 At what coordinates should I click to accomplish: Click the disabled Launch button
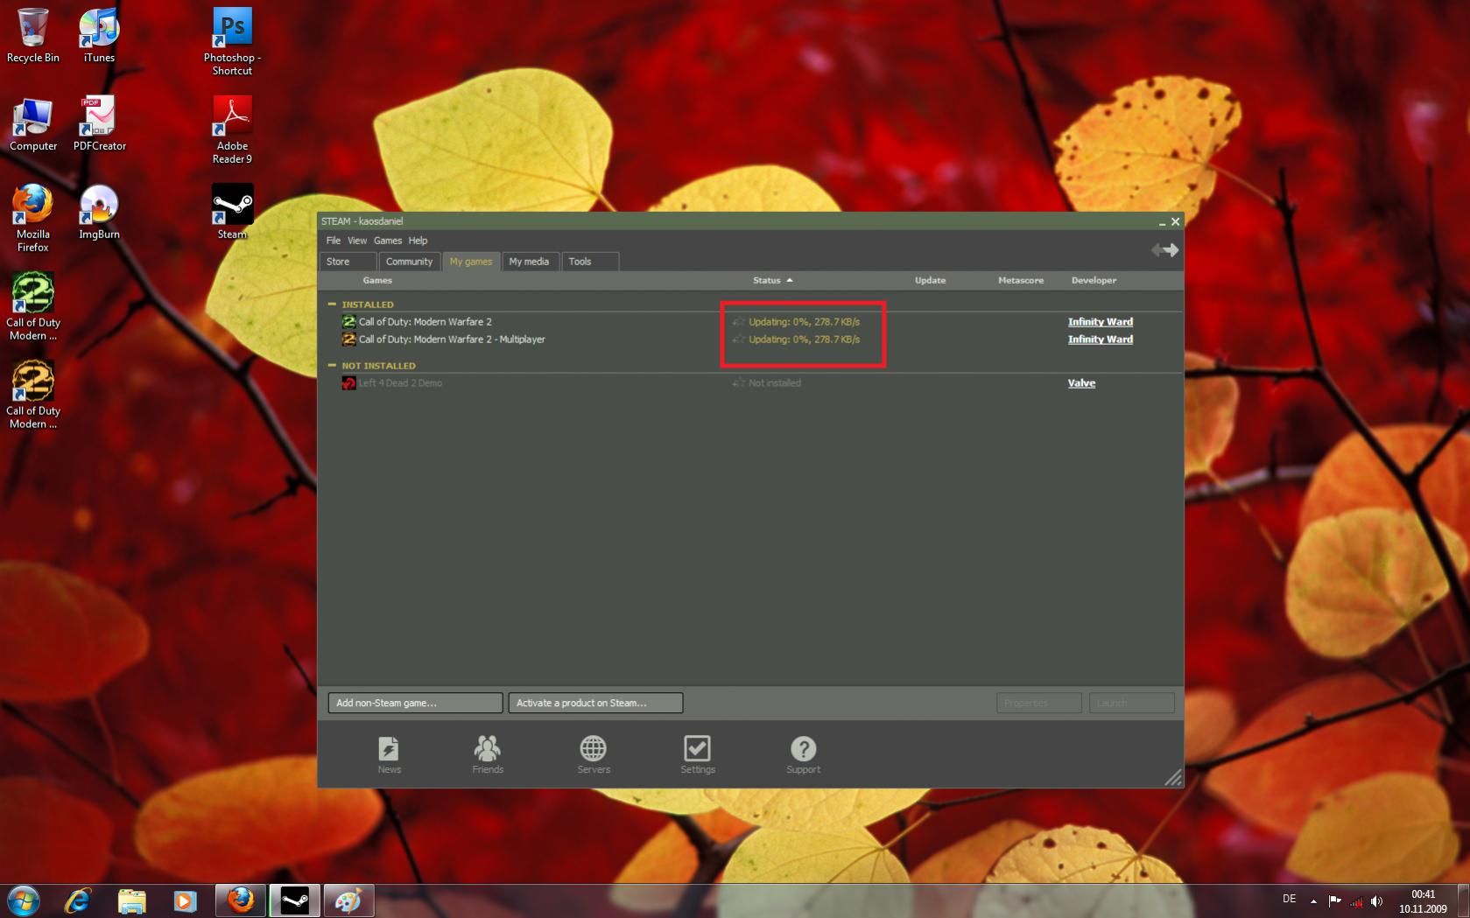click(x=1131, y=703)
